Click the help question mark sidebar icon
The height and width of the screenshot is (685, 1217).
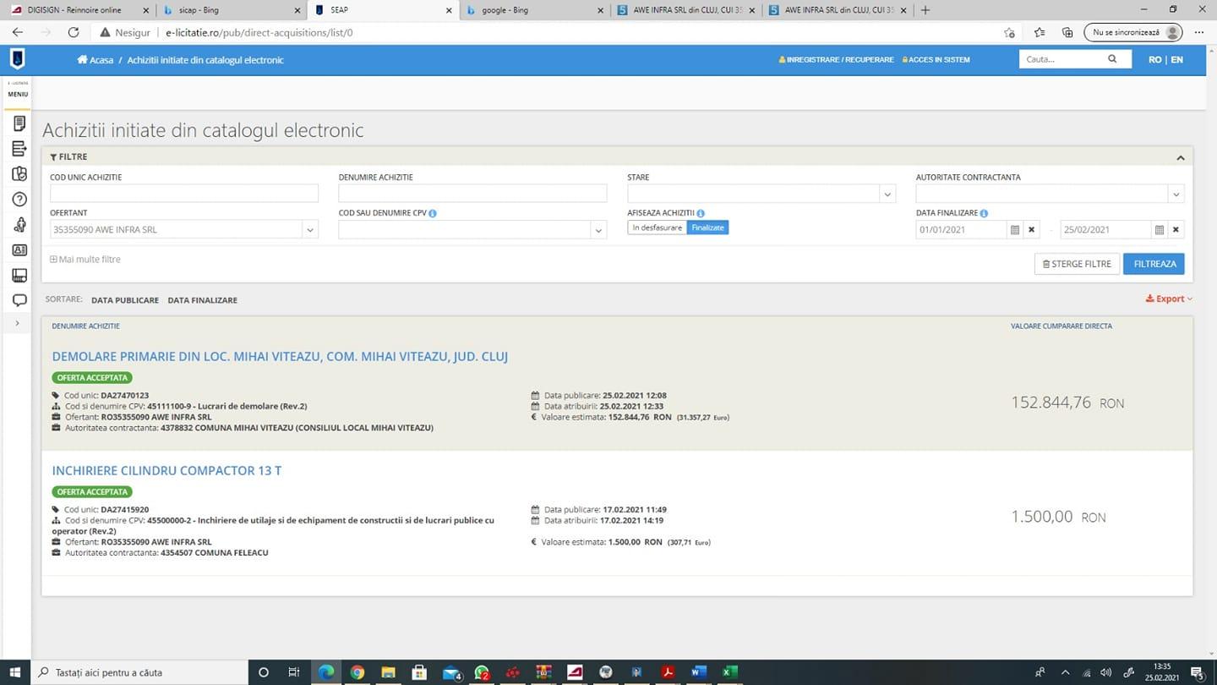[x=19, y=200]
